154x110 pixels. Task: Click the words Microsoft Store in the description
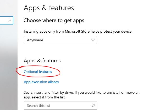[x=77, y=32]
